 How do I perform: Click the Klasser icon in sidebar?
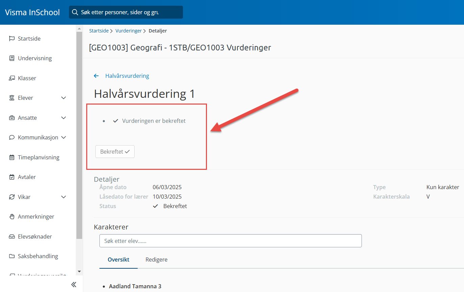[x=12, y=78]
